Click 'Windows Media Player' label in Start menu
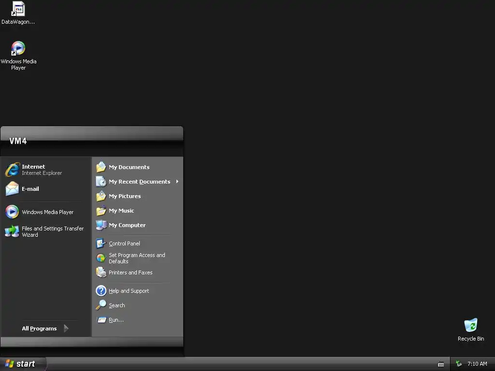This screenshot has height=371, width=495. 48,212
